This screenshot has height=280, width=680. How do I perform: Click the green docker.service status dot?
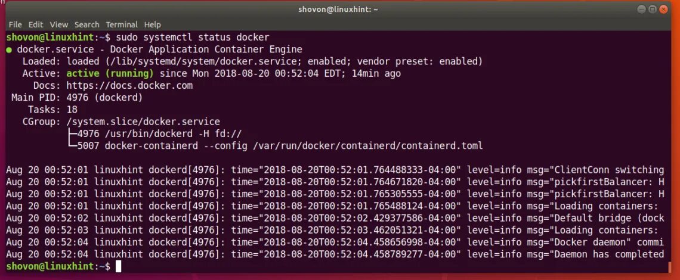[9, 50]
